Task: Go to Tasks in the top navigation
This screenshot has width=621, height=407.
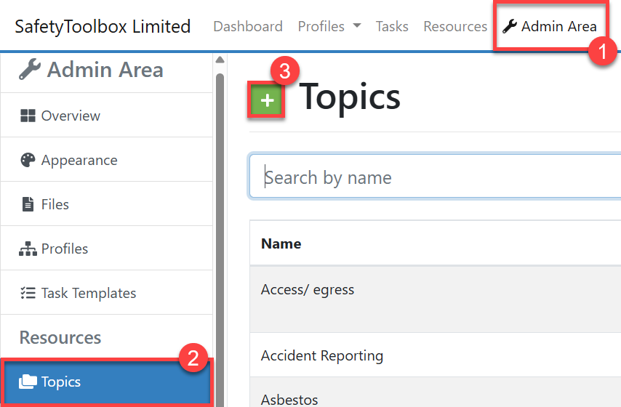Action: (x=392, y=27)
